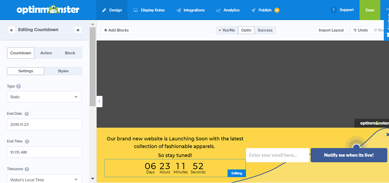The image size is (389, 183).
Task: Select the Block sub-tab
Action: point(70,53)
